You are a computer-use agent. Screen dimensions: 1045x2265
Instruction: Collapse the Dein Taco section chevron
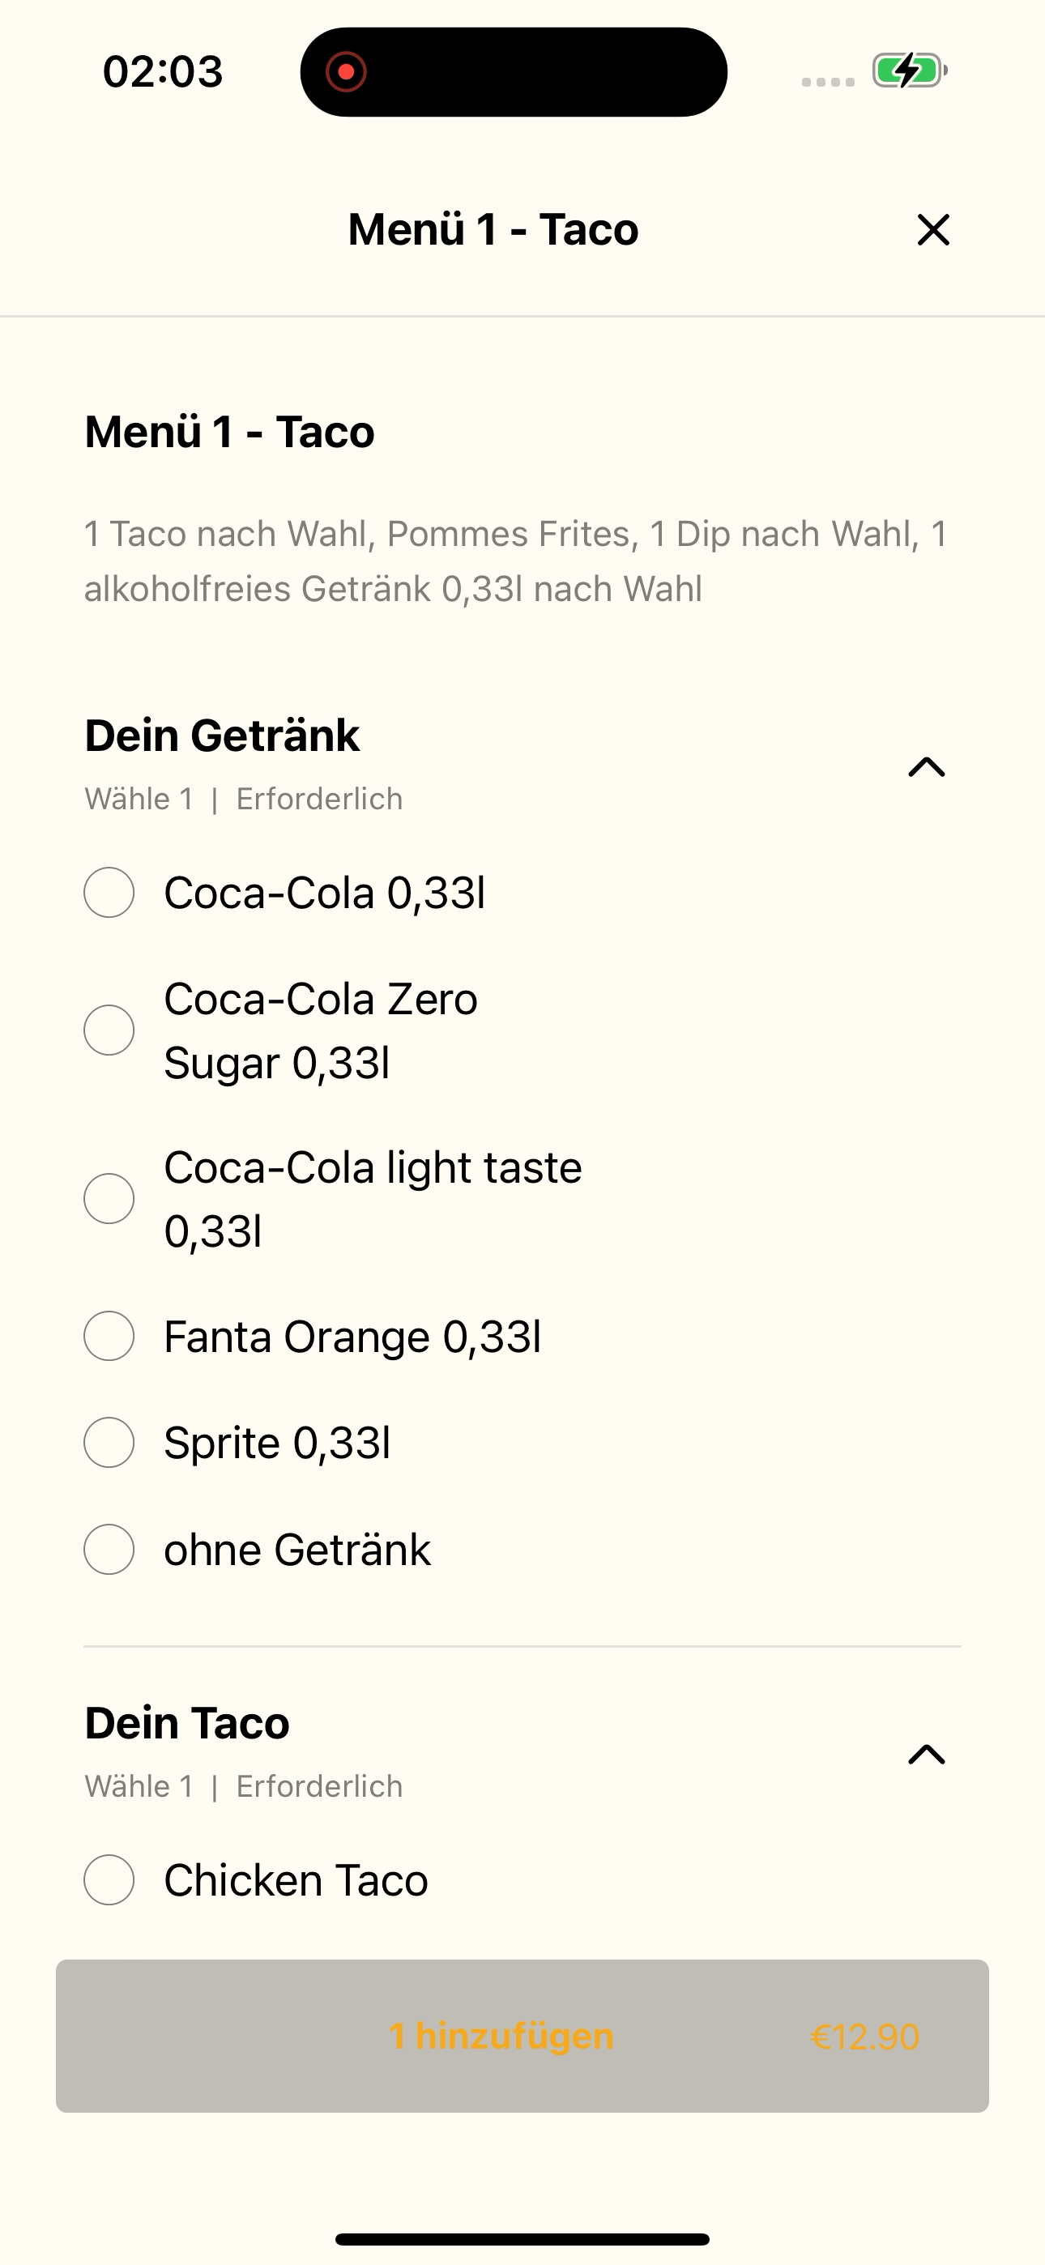(926, 1754)
